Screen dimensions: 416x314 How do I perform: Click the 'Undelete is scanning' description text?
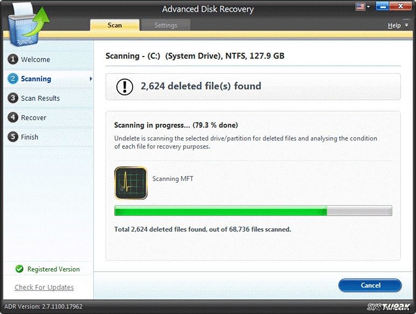246,142
